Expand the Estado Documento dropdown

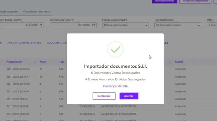[x=126, y=25]
